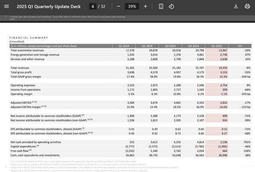Select the Operating margin row label
Screen dimensions: 255x172
(22, 94)
